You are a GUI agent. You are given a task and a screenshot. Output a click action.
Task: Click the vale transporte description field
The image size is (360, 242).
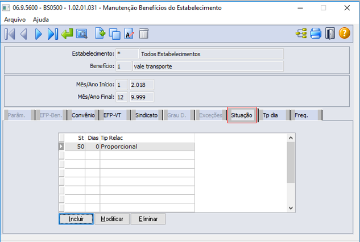click(208, 66)
